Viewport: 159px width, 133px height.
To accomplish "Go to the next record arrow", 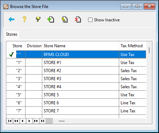I will tap(29, 121).
